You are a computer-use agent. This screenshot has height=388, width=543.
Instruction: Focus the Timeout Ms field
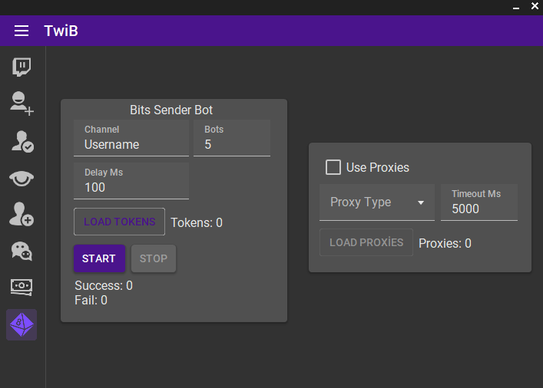point(479,202)
